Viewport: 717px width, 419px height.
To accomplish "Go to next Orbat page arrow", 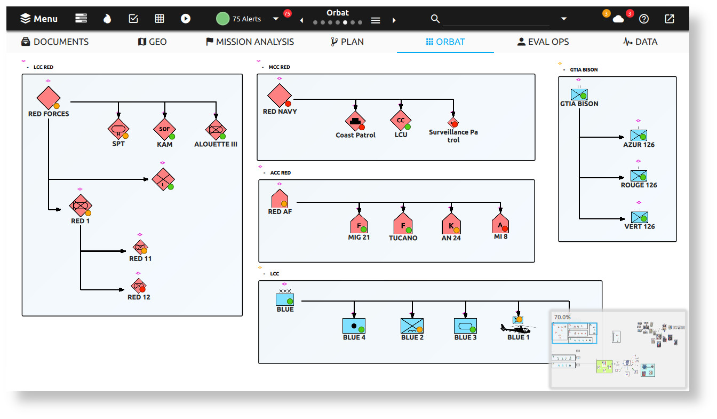I will pos(394,20).
